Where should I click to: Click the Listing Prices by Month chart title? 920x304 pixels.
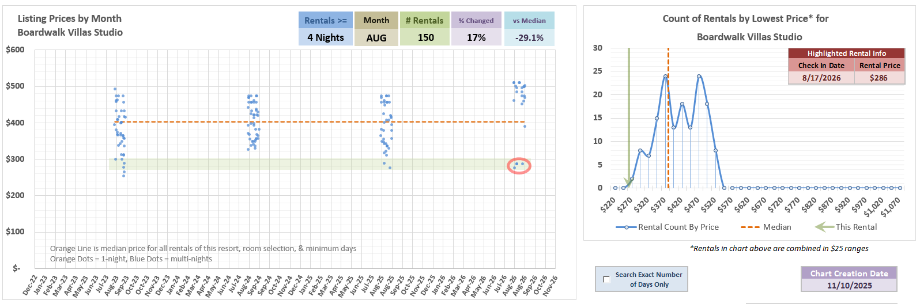click(x=70, y=25)
